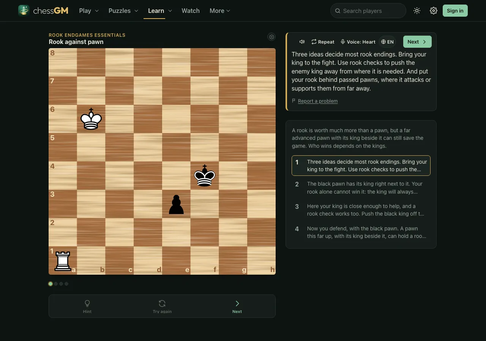486x341 pixels.
Task: Open board settings gear above the chessboard
Action: coord(271,37)
